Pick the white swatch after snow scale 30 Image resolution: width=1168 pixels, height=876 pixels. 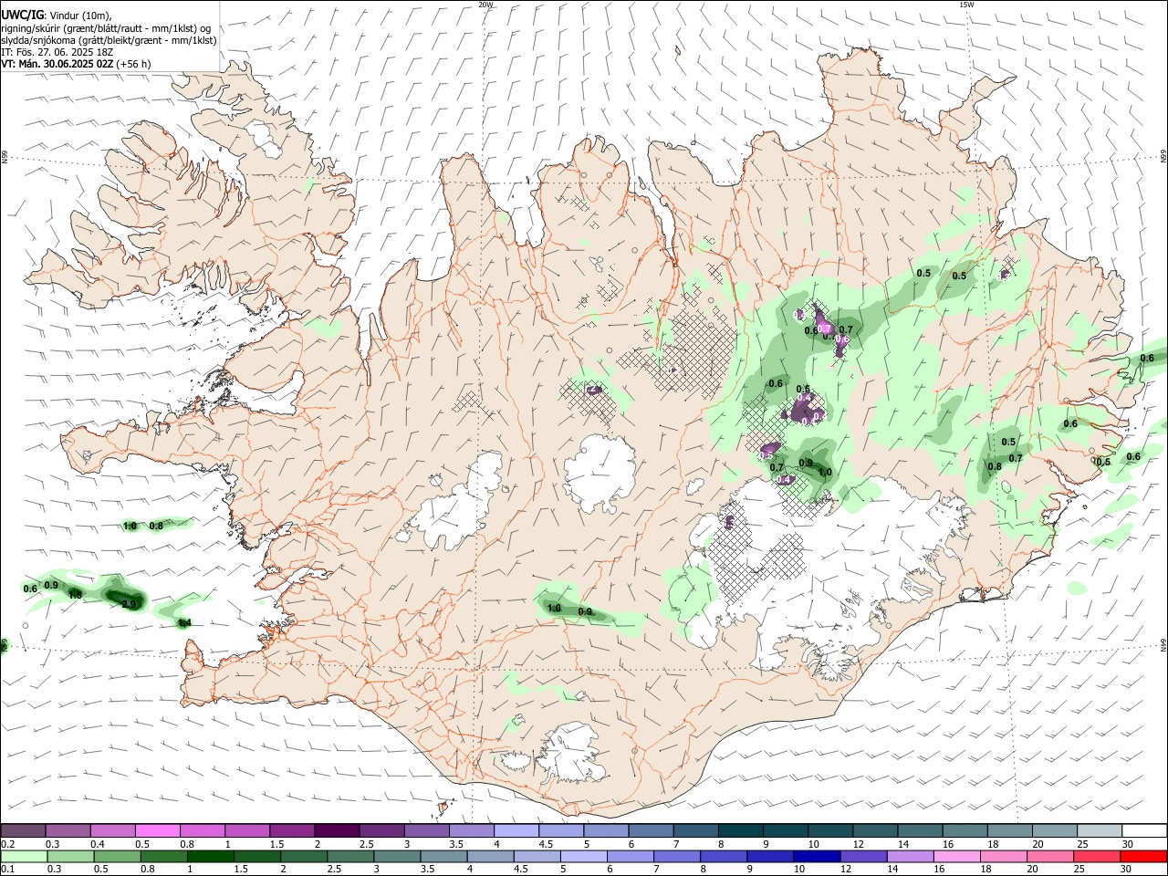[1143, 830]
